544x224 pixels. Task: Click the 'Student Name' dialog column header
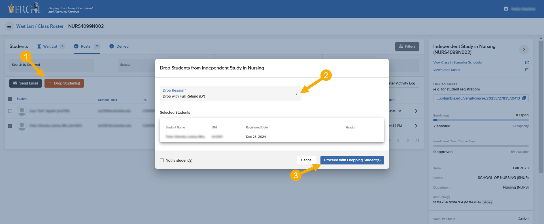(175, 127)
